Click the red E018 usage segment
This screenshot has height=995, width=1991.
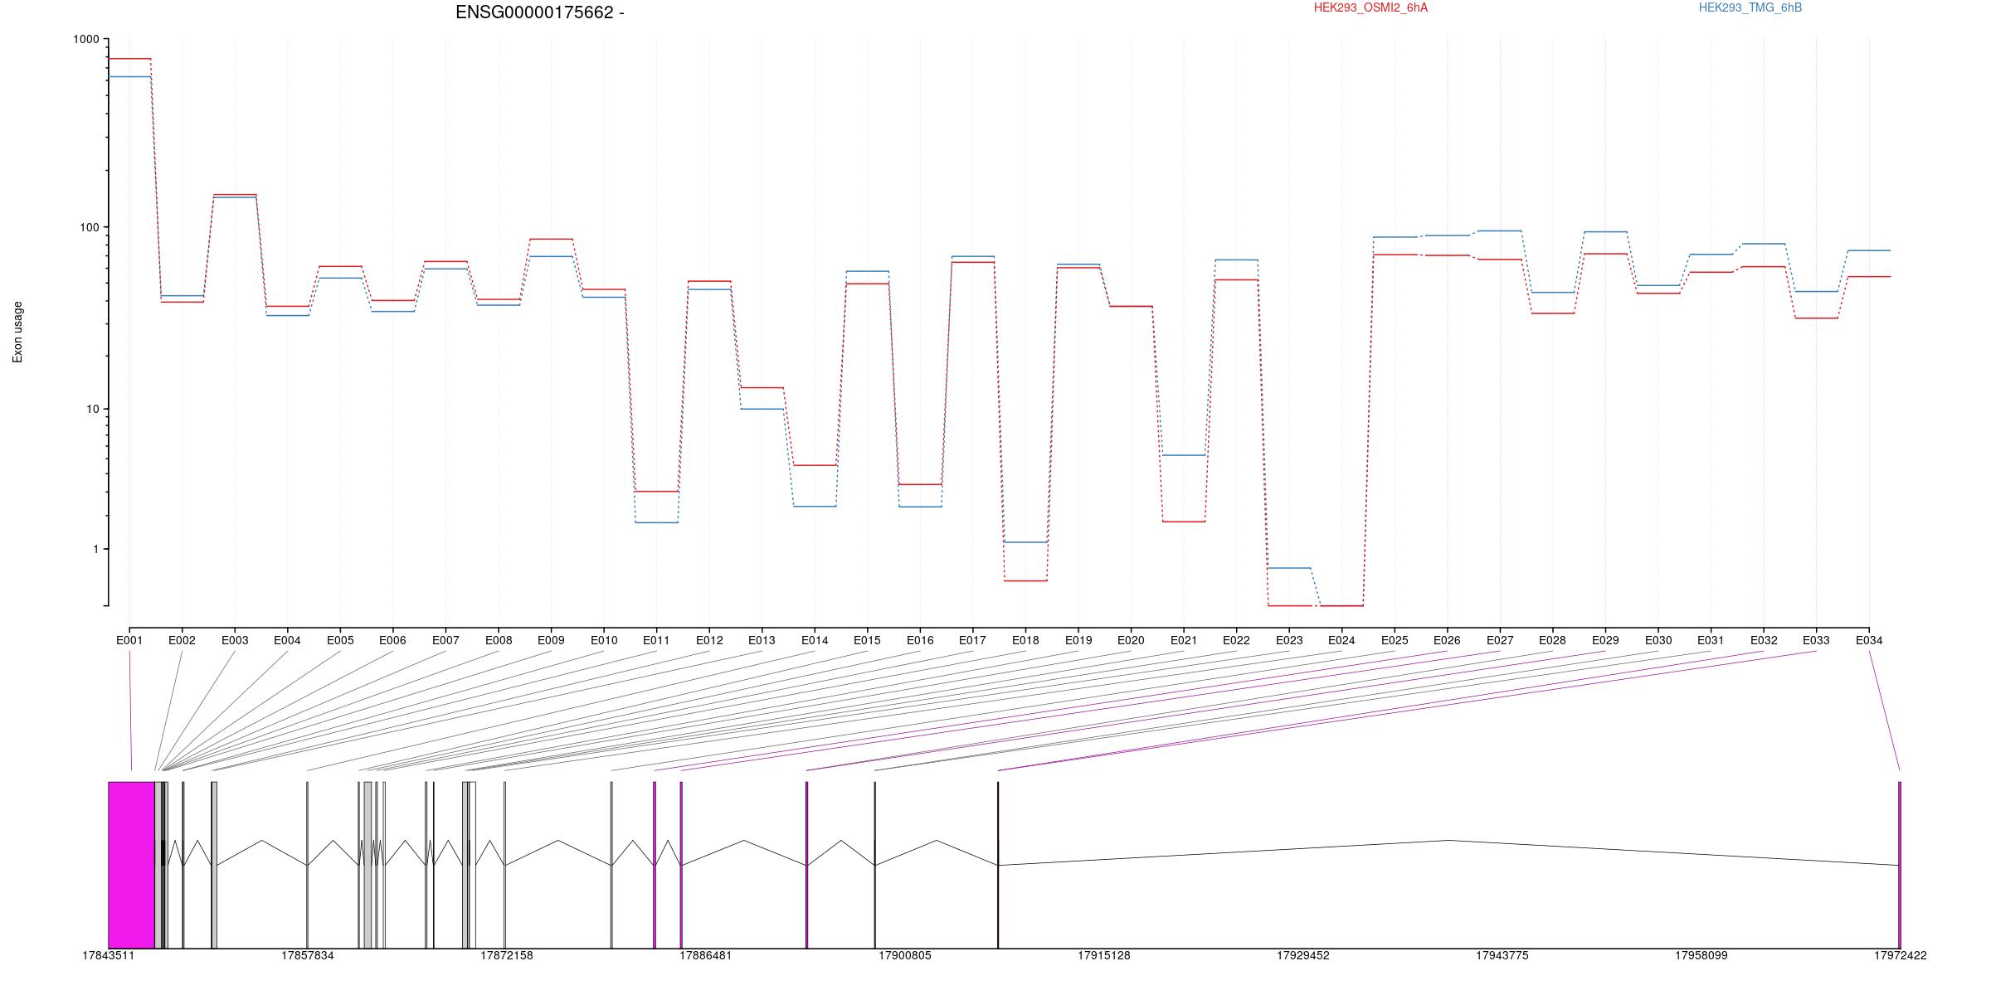tap(1025, 580)
